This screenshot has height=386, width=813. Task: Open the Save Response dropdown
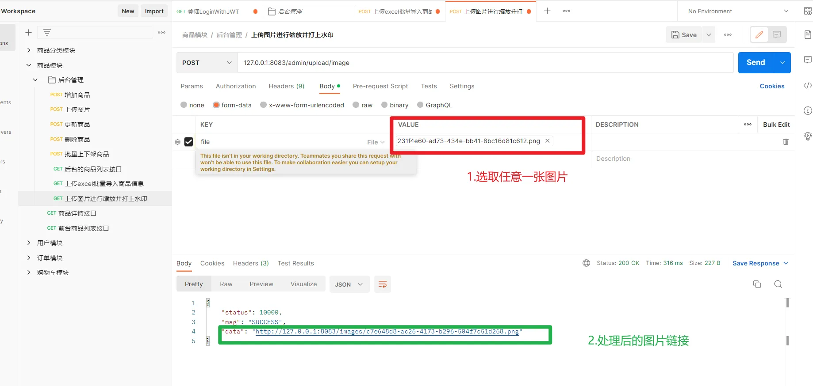760,263
